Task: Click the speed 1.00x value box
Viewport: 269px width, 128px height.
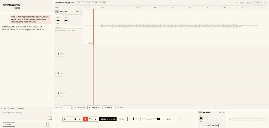Action: 149,119
